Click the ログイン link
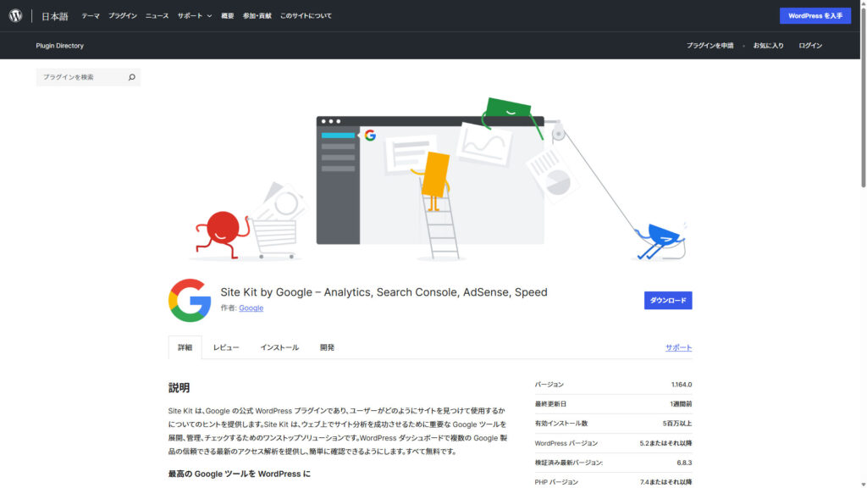This screenshot has width=867, height=488. 810,46
